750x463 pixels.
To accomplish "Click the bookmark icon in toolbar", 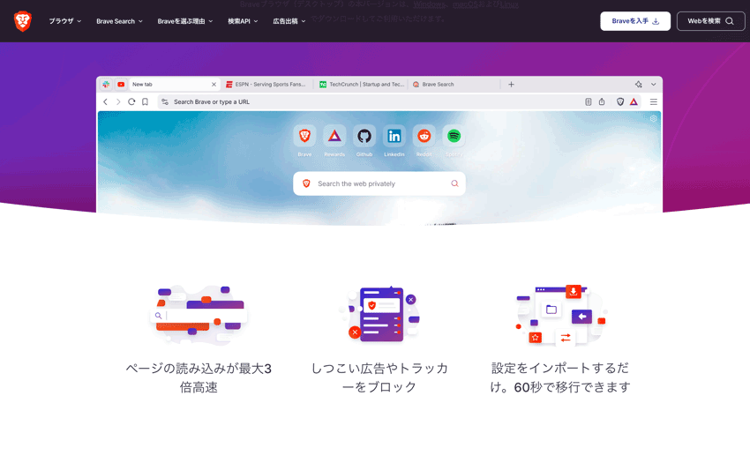I will click(145, 102).
